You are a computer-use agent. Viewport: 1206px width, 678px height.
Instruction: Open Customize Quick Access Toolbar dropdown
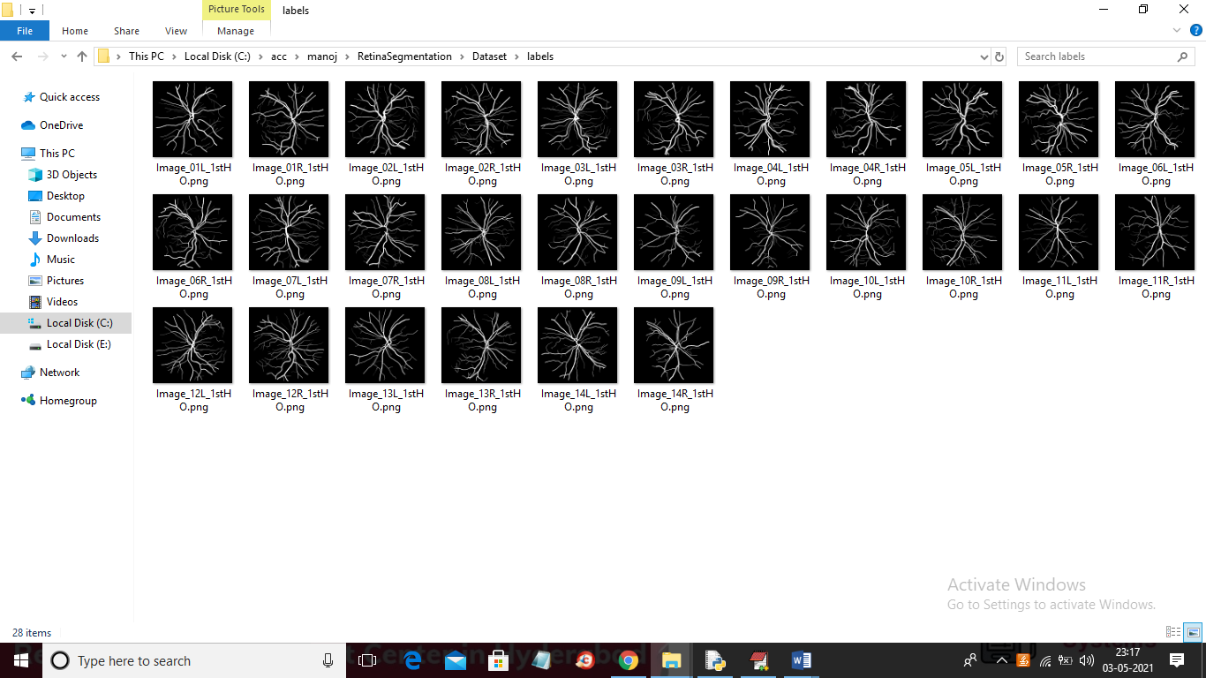tap(33, 11)
